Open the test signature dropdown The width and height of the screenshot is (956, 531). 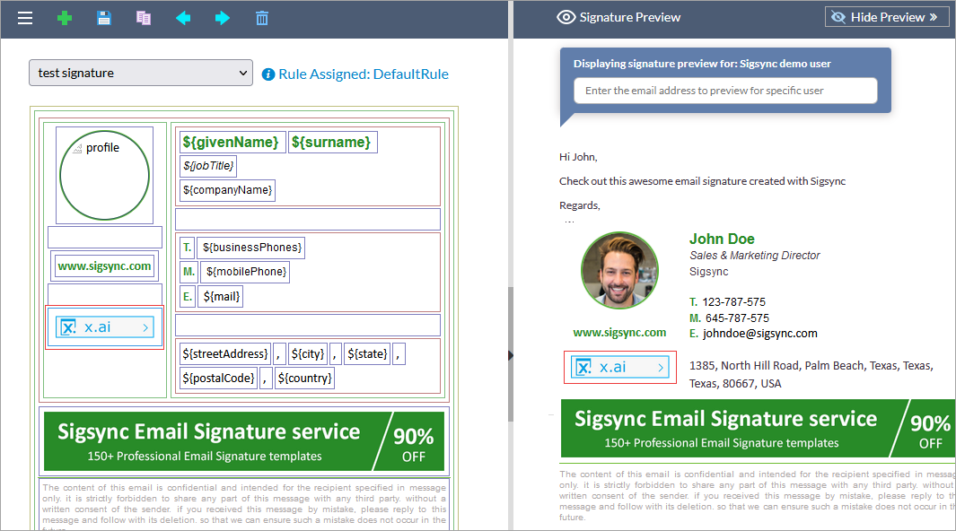(140, 74)
